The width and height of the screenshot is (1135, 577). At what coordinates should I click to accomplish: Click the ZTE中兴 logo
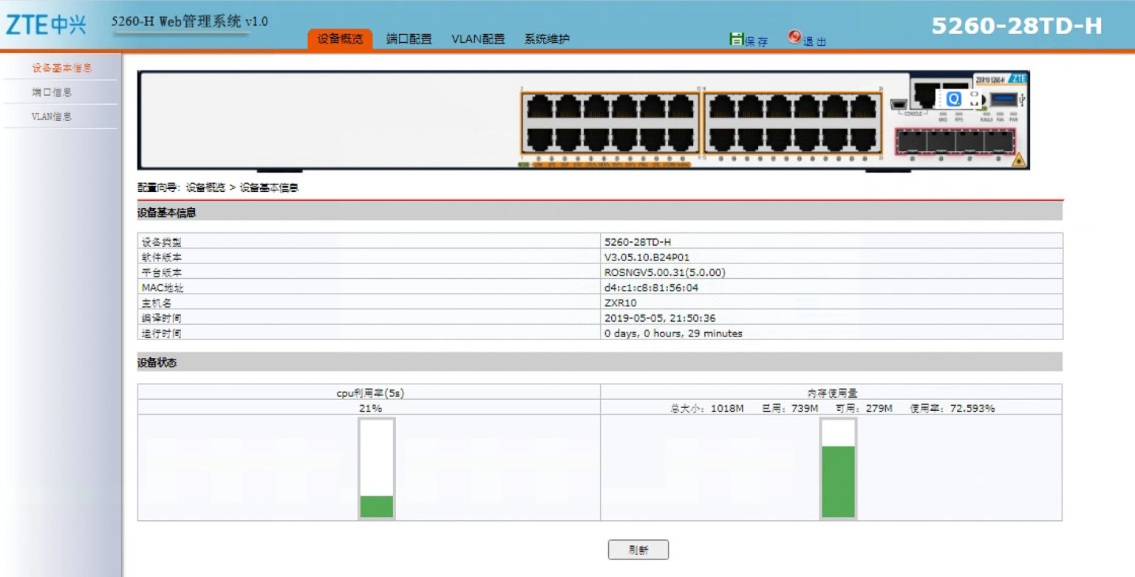[x=46, y=24]
